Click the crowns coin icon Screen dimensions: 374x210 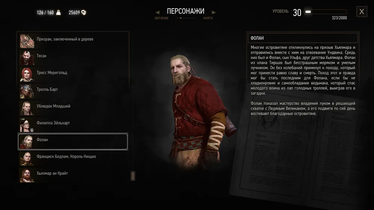(x=83, y=12)
